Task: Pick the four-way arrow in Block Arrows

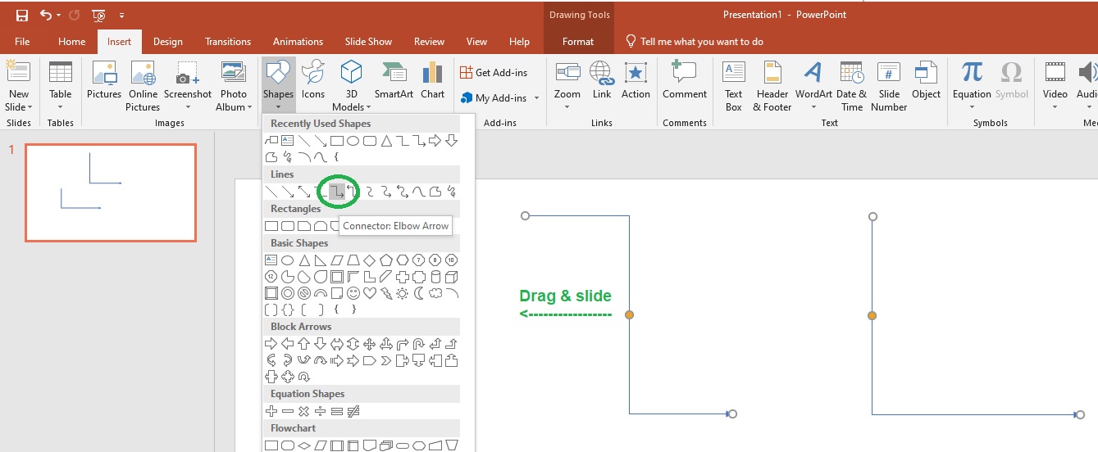Action: pos(370,344)
